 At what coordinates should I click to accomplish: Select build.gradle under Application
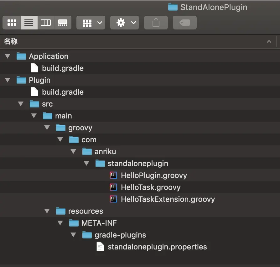click(63, 68)
